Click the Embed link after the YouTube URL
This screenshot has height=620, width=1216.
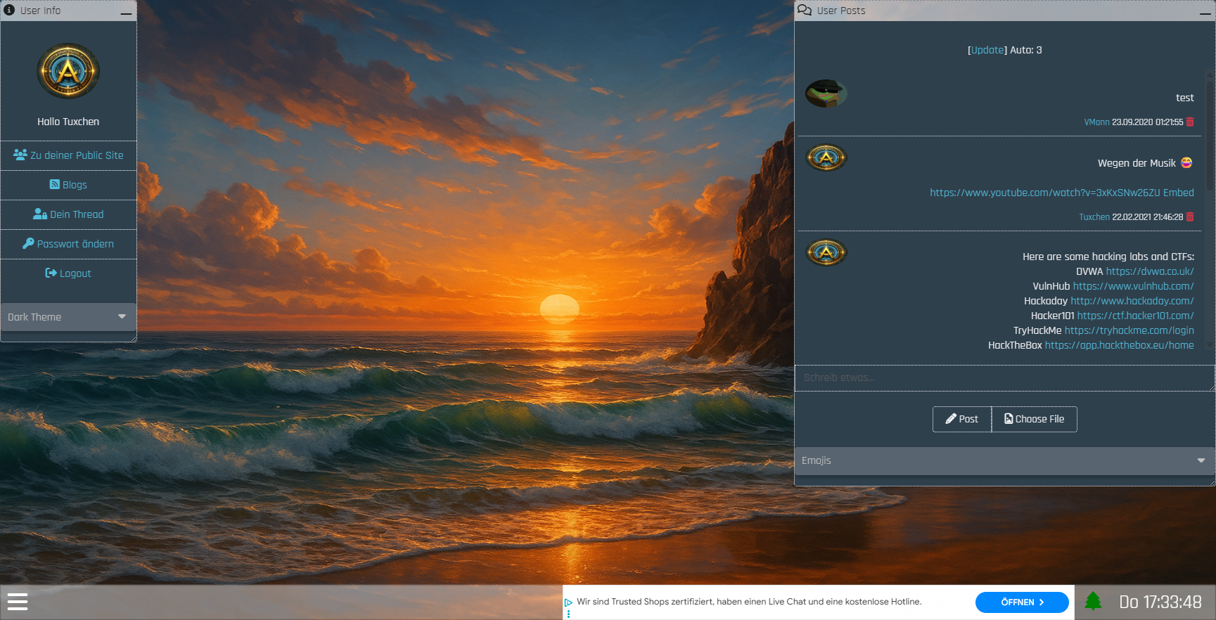pos(1179,193)
